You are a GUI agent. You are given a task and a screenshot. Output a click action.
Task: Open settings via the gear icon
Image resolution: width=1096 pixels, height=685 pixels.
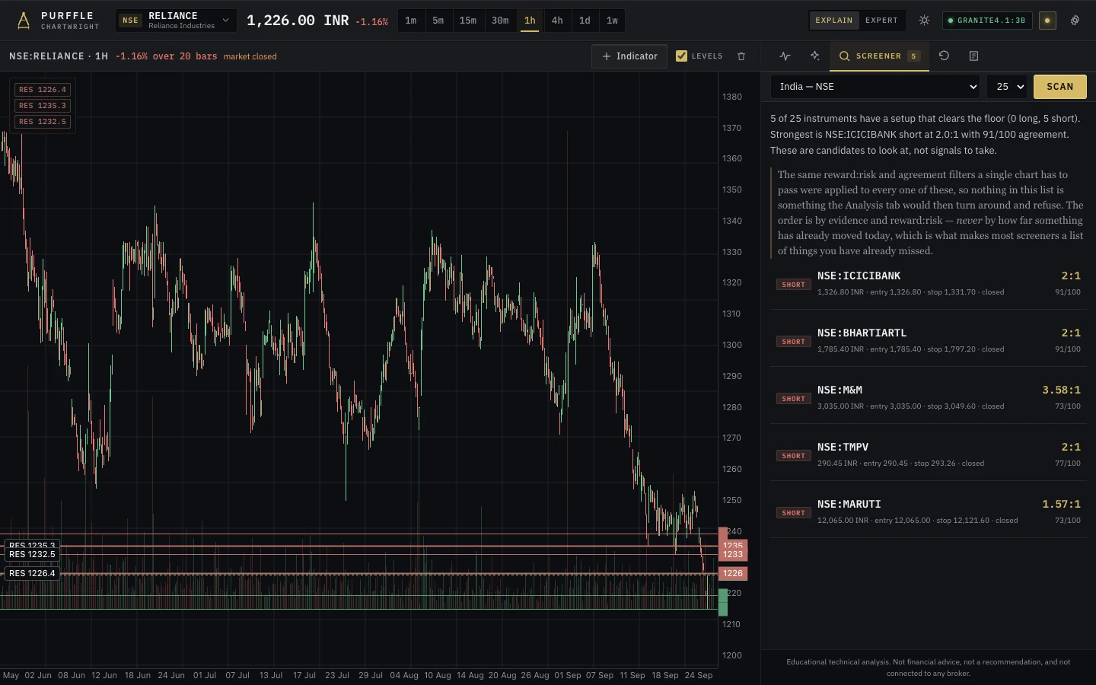point(1075,21)
